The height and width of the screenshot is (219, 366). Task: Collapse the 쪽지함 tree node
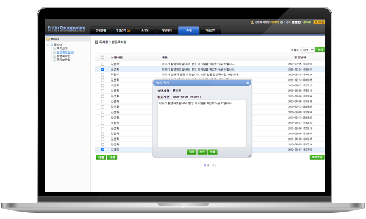[48, 44]
